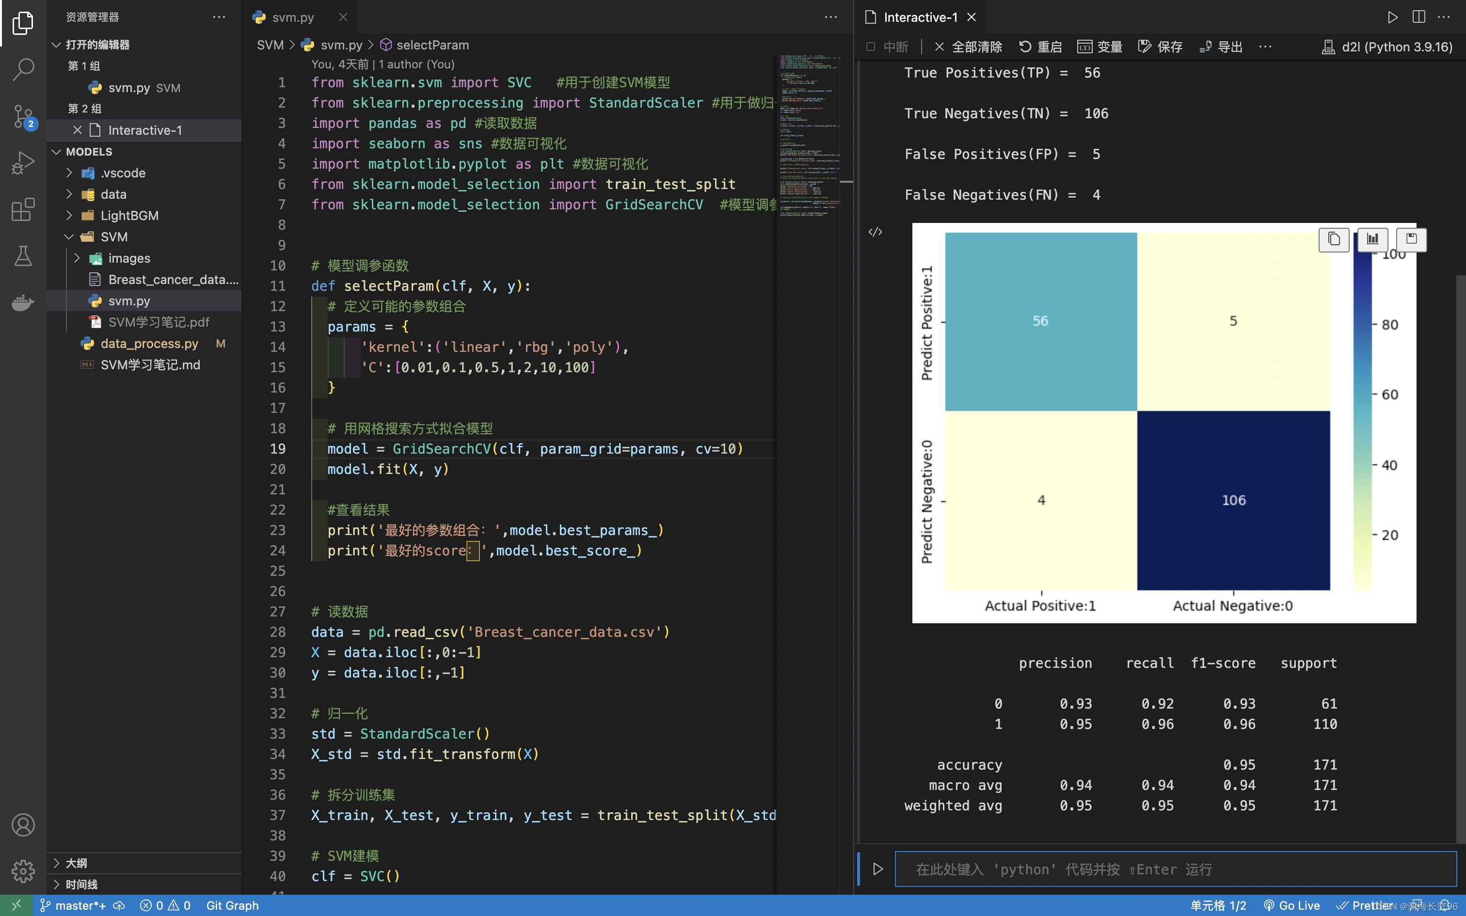The height and width of the screenshot is (916, 1466).
Task: Open data_process.py in the explorer
Action: coord(149,344)
